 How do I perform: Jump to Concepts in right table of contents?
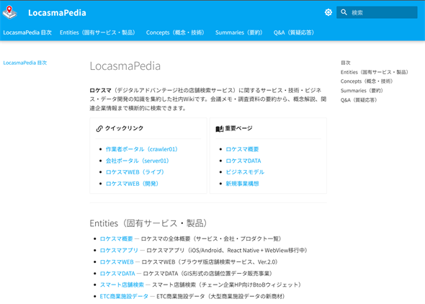367,81
